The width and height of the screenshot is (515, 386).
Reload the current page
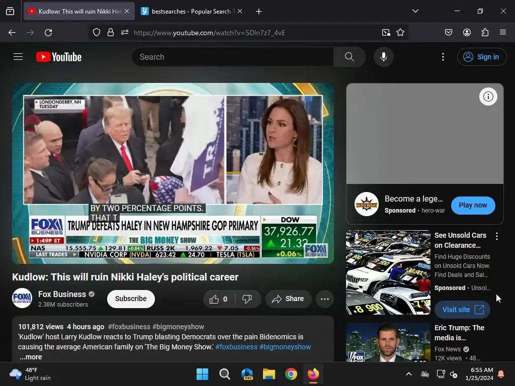(48, 33)
